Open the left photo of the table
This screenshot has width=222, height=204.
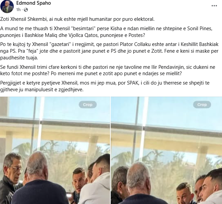(55, 150)
